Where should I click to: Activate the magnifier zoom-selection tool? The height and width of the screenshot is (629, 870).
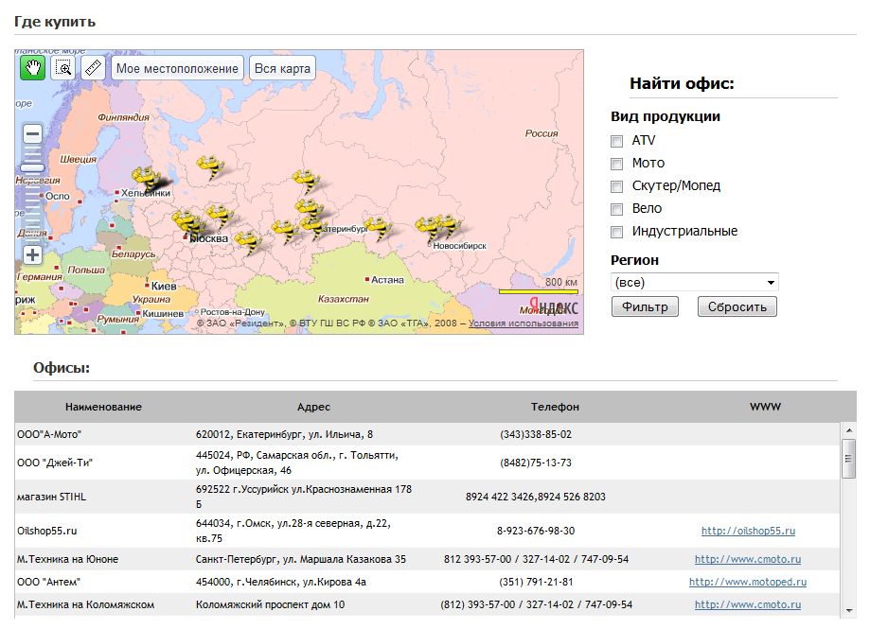tap(62, 68)
